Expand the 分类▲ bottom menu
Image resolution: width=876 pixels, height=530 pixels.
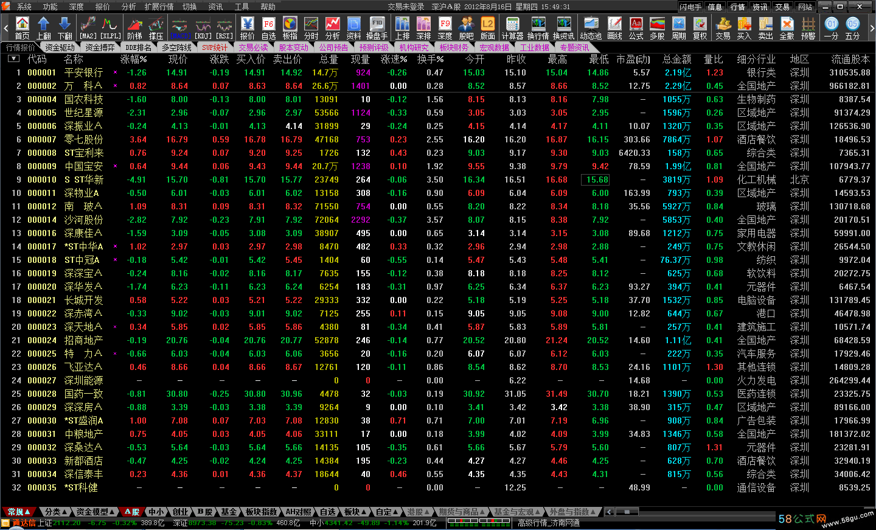click(57, 512)
